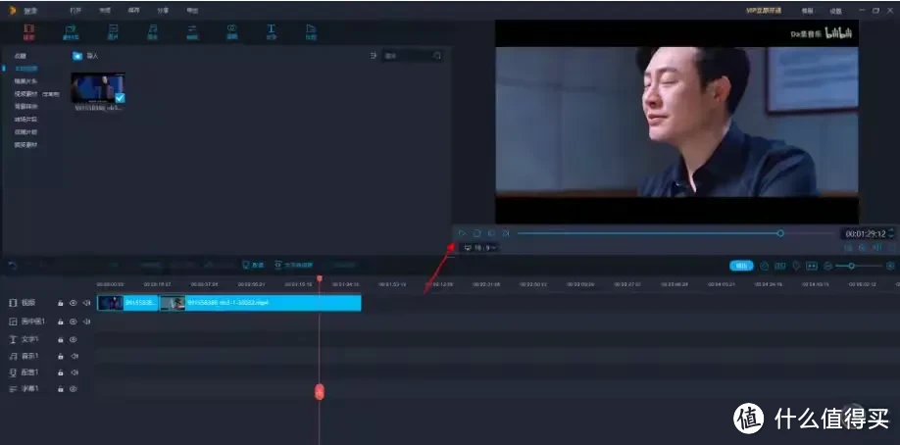The height and width of the screenshot is (445, 900).
Task: Open 设置 settings in title bar
Action: 835,11
